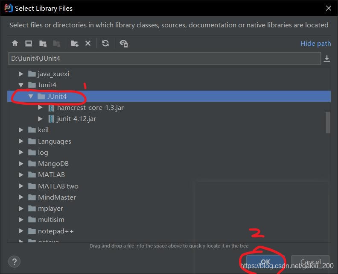Select the MATLAB two folder row
338x274 pixels.
(x=169, y=186)
